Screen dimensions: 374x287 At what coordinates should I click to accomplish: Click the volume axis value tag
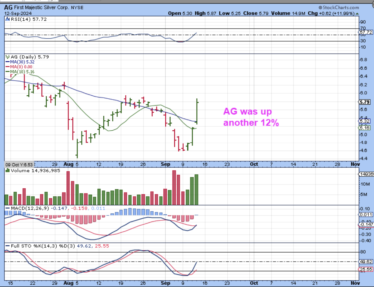pyautogui.click(x=366, y=174)
